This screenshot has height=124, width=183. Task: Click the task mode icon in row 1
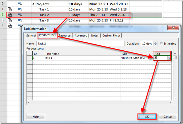coord(20,10)
